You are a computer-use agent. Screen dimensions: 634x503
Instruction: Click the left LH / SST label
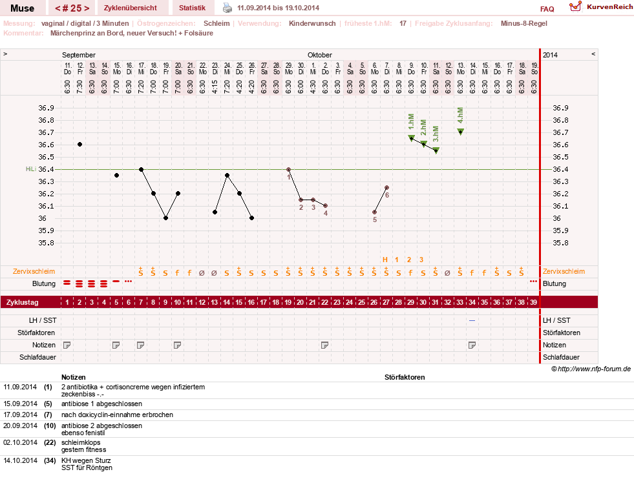click(x=43, y=320)
